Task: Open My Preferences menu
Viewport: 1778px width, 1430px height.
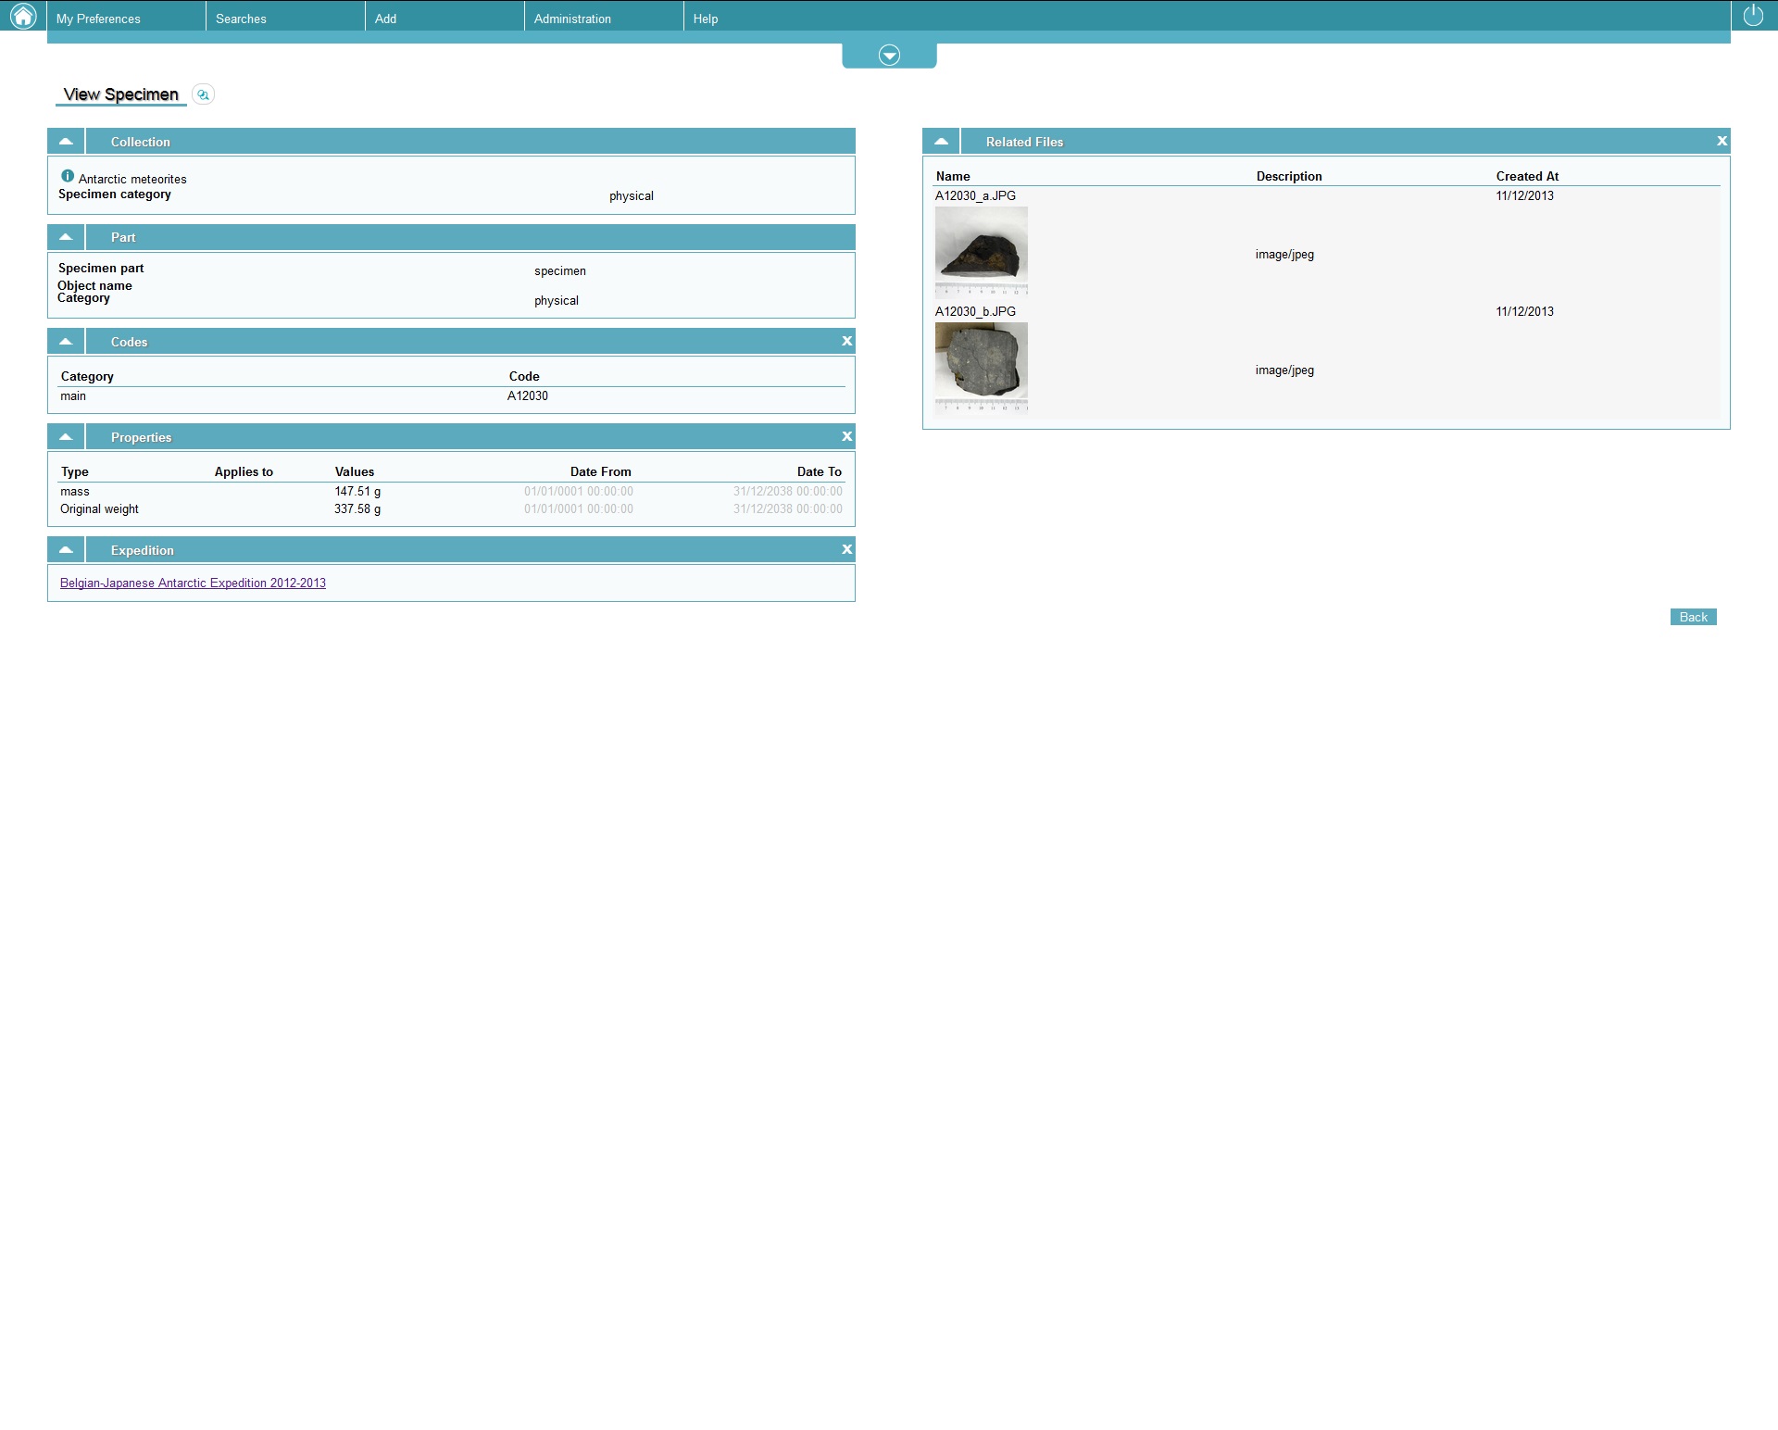Action: [x=98, y=19]
